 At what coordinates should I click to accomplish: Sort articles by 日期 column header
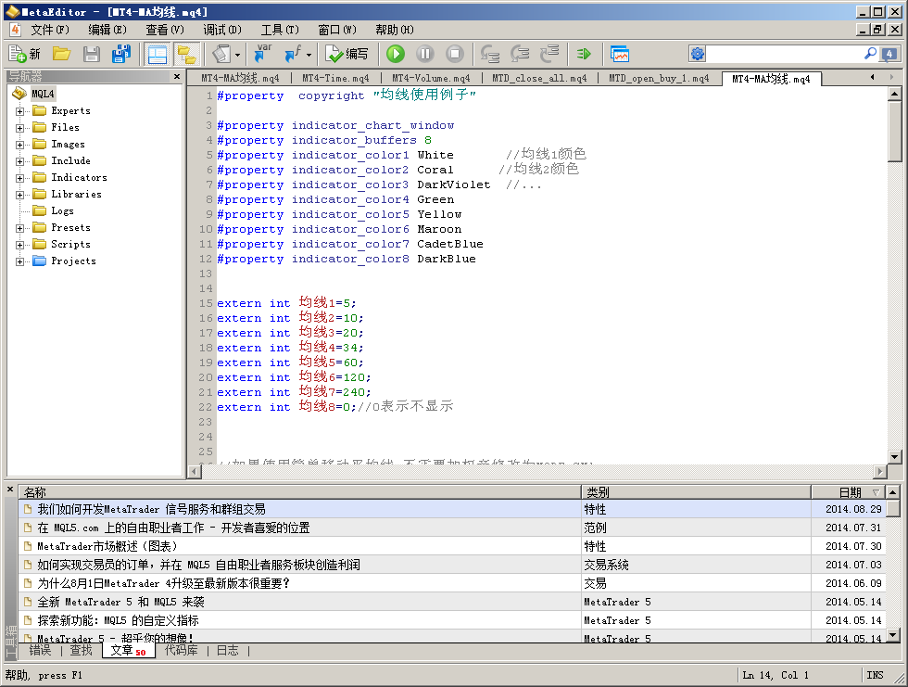pos(849,492)
